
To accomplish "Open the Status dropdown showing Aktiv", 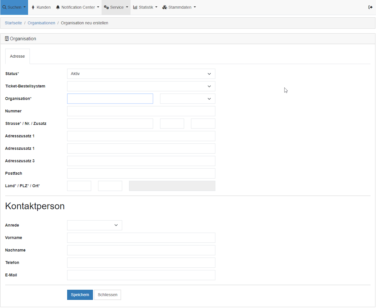I will 141,74.
